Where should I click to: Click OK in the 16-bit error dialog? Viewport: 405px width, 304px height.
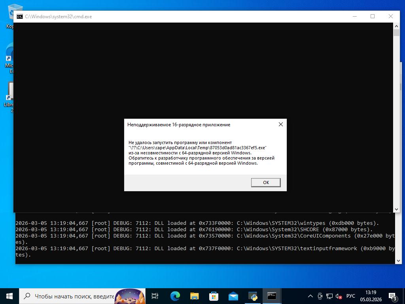265,182
